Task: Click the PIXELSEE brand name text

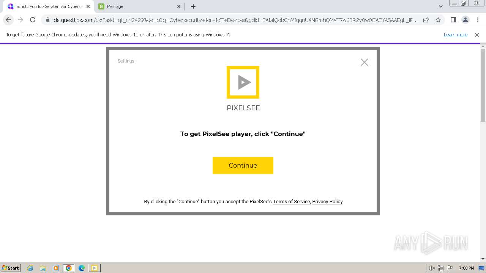Action: tap(243, 108)
